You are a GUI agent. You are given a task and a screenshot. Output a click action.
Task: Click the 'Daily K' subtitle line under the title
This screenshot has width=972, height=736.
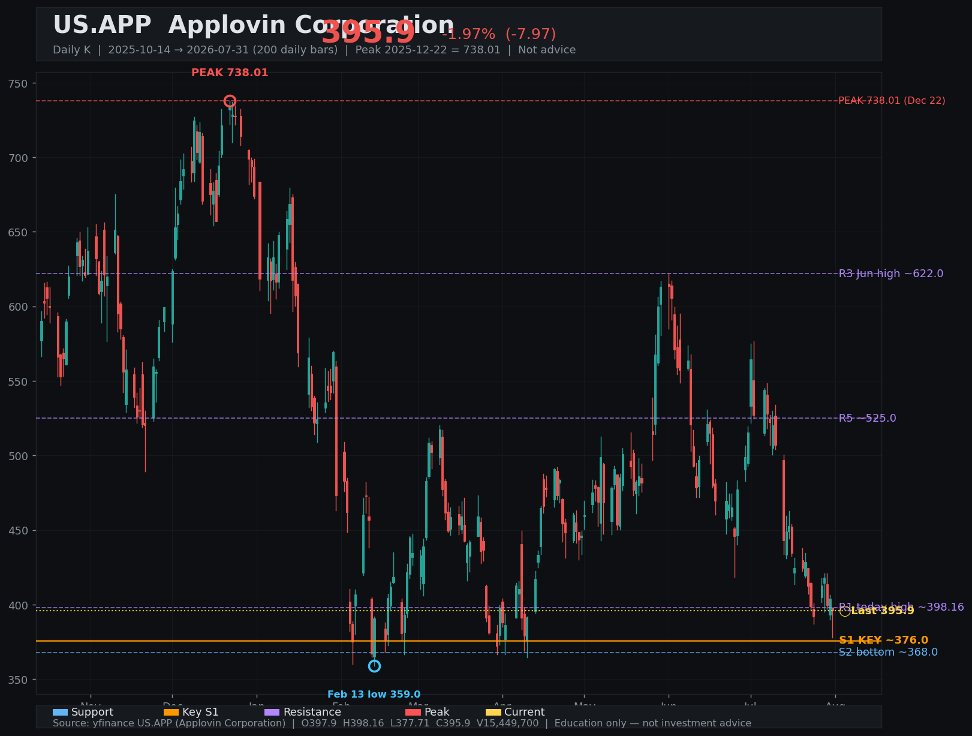coord(314,50)
